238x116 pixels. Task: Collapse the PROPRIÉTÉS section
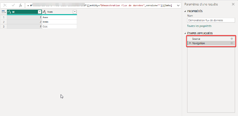coord(185,11)
